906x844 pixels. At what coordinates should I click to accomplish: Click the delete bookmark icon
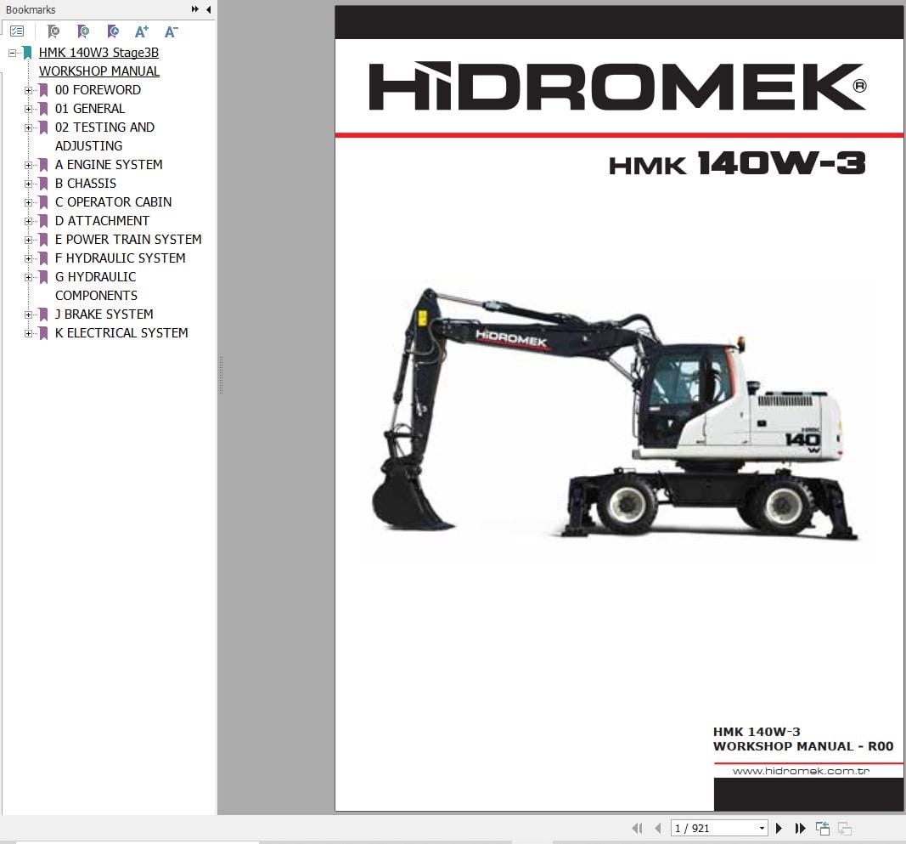53,31
